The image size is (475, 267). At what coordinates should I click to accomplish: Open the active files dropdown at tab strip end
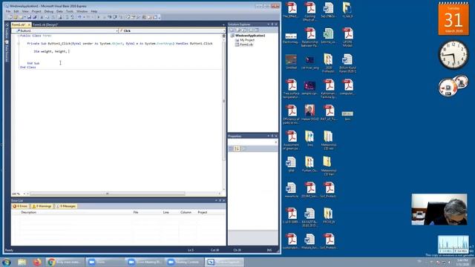click(x=223, y=24)
